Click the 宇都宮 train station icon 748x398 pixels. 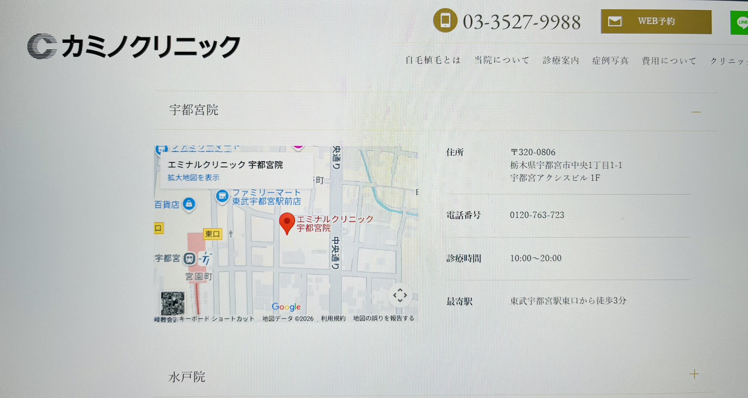(189, 259)
